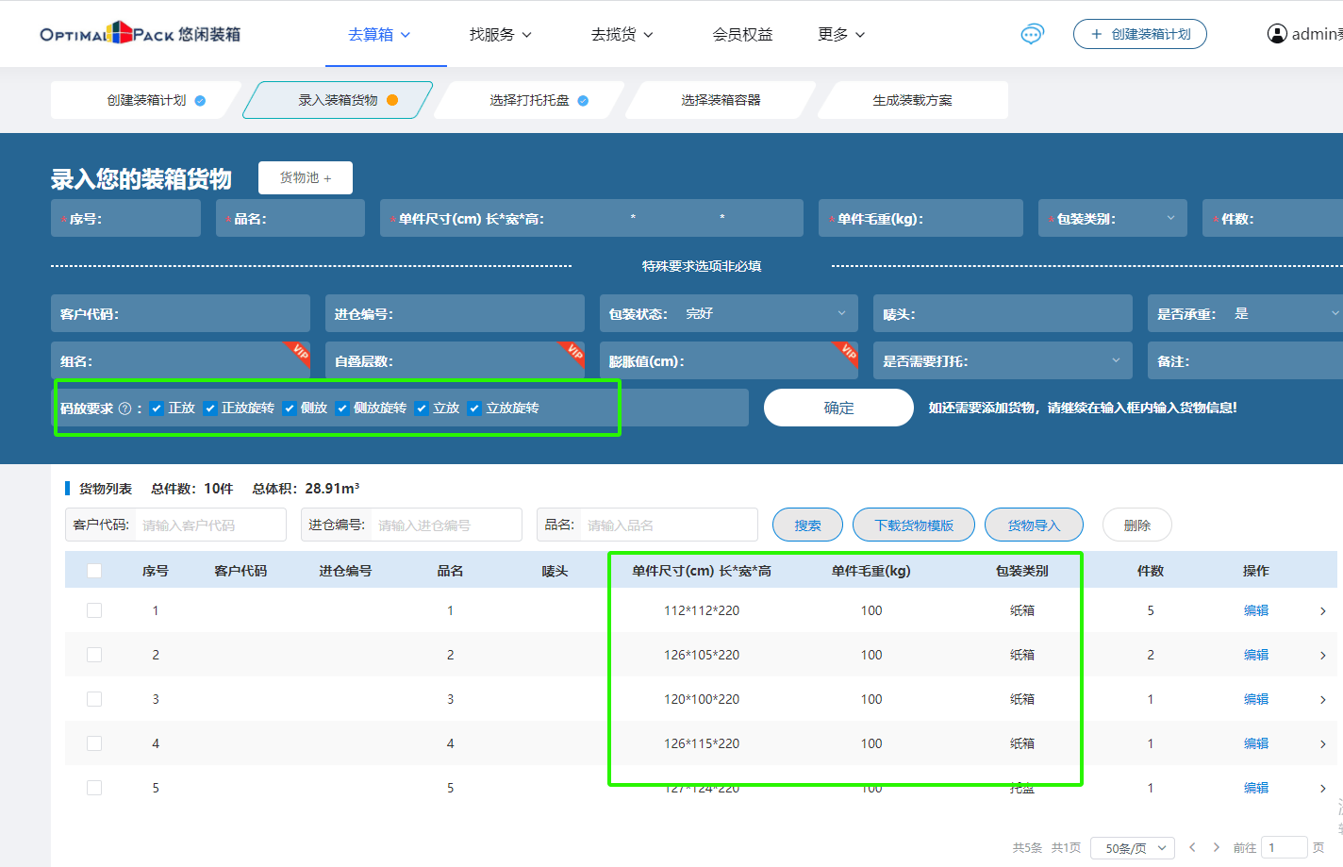Open the 去算箱 menu
Viewport: 1343px width, 867px height.
tap(379, 35)
